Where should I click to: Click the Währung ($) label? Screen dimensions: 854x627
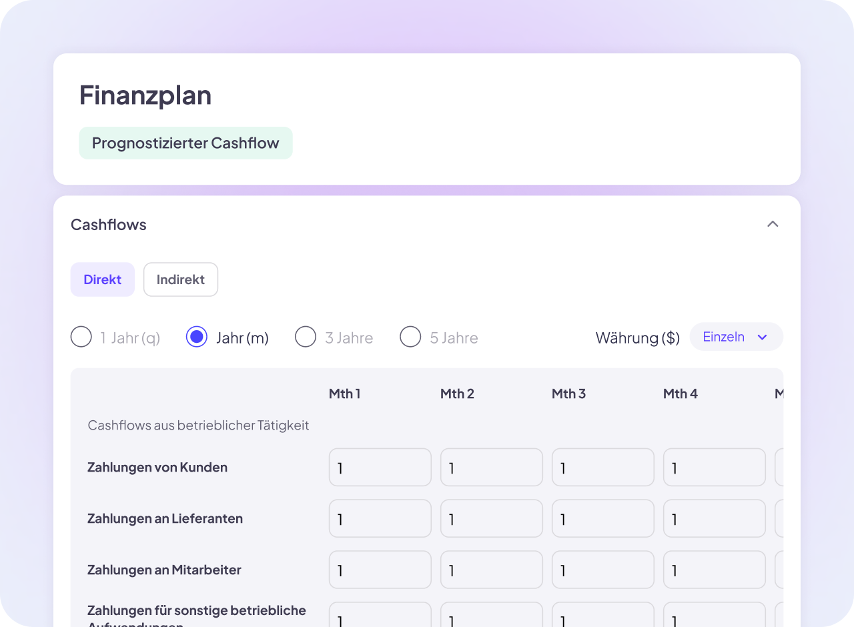638,338
